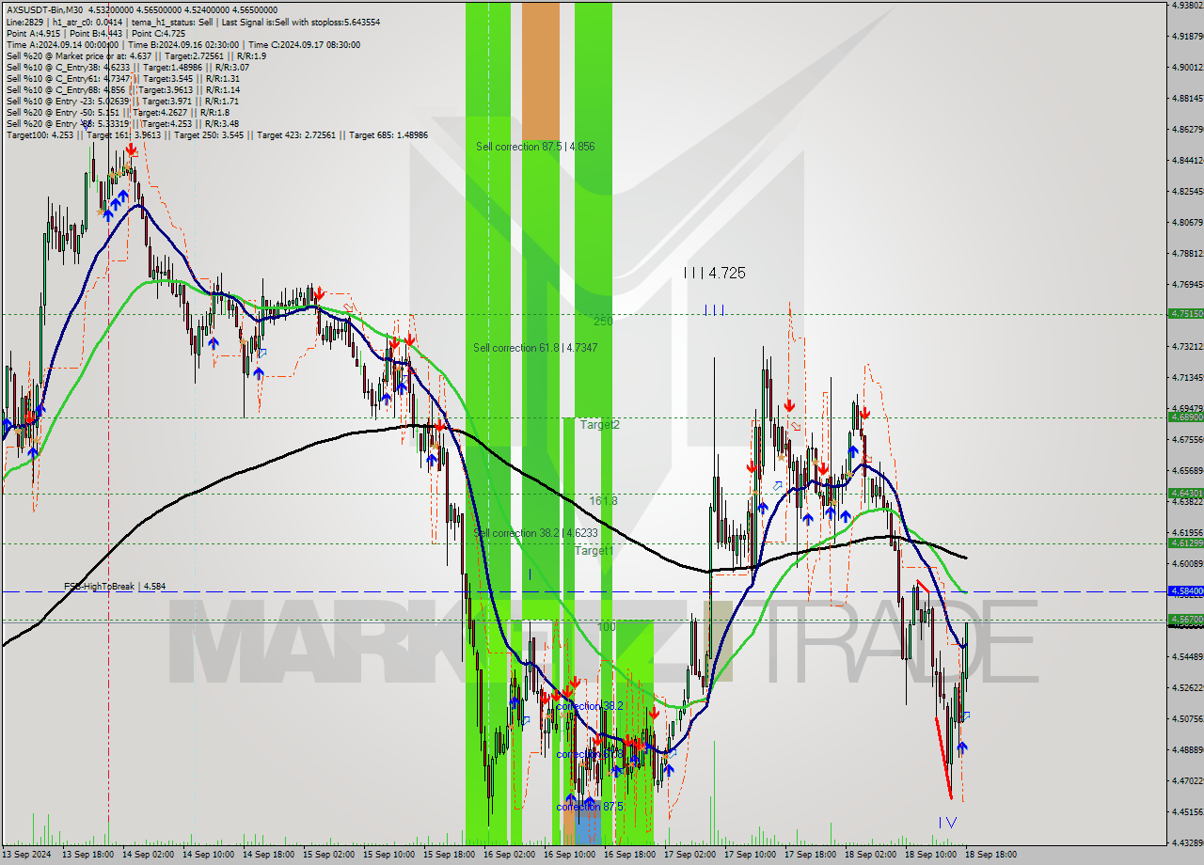
Task: Click the 4.9001 price axis label
Action: coord(1188,67)
